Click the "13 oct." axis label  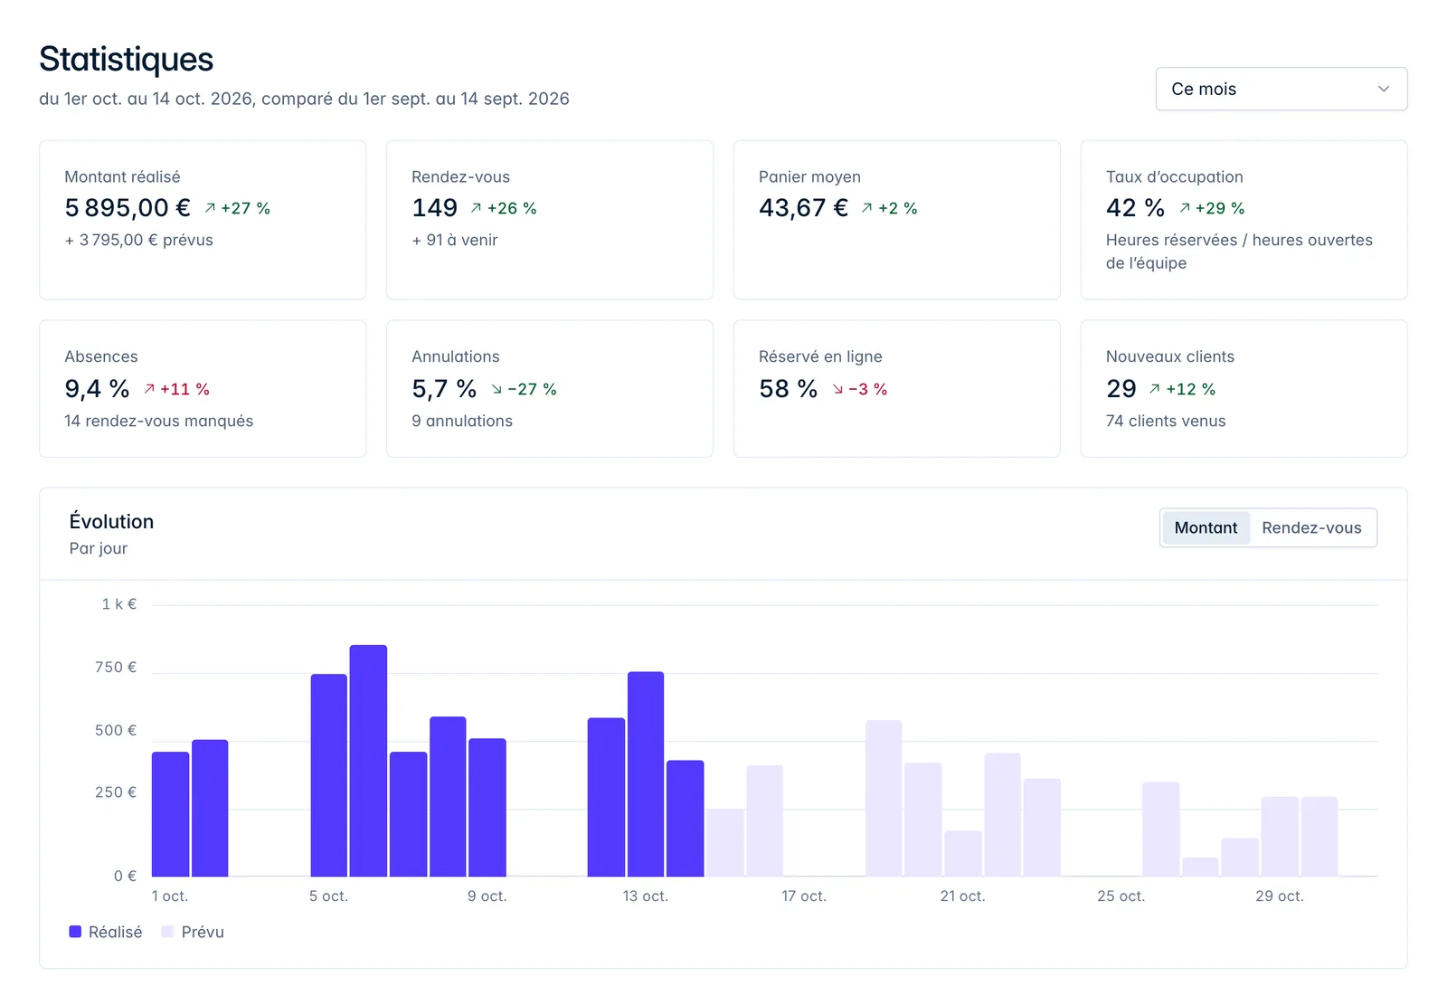click(x=645, y=896)
